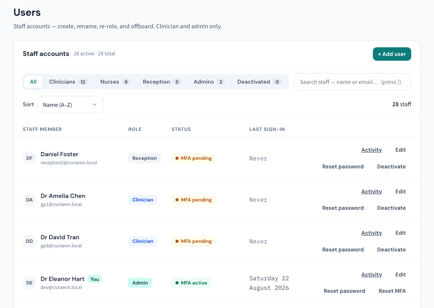The width and height of the screenshot is (434, 308).
Task: Click Dr Amelia Chen's DA avatar
Action: (x=29, y=200)
